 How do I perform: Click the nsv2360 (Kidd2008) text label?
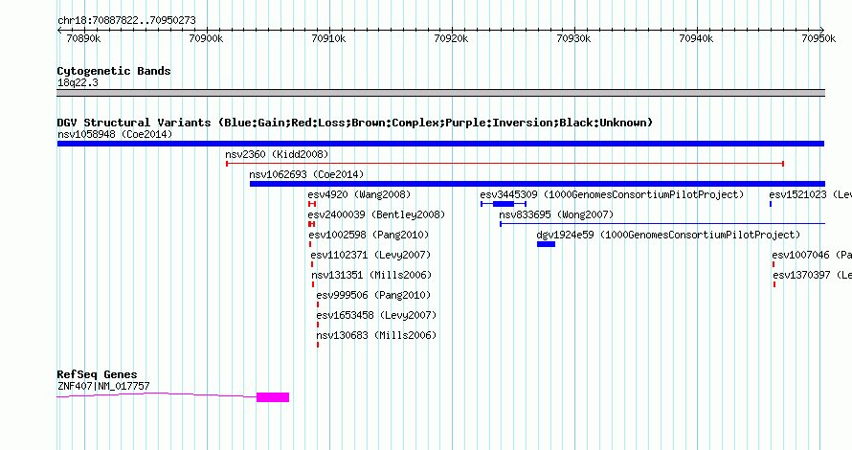point(277,154)
